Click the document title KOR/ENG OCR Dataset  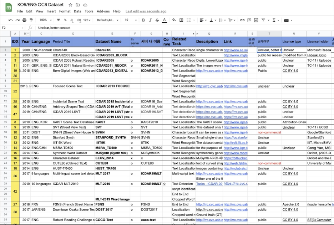tap(40, 5)
